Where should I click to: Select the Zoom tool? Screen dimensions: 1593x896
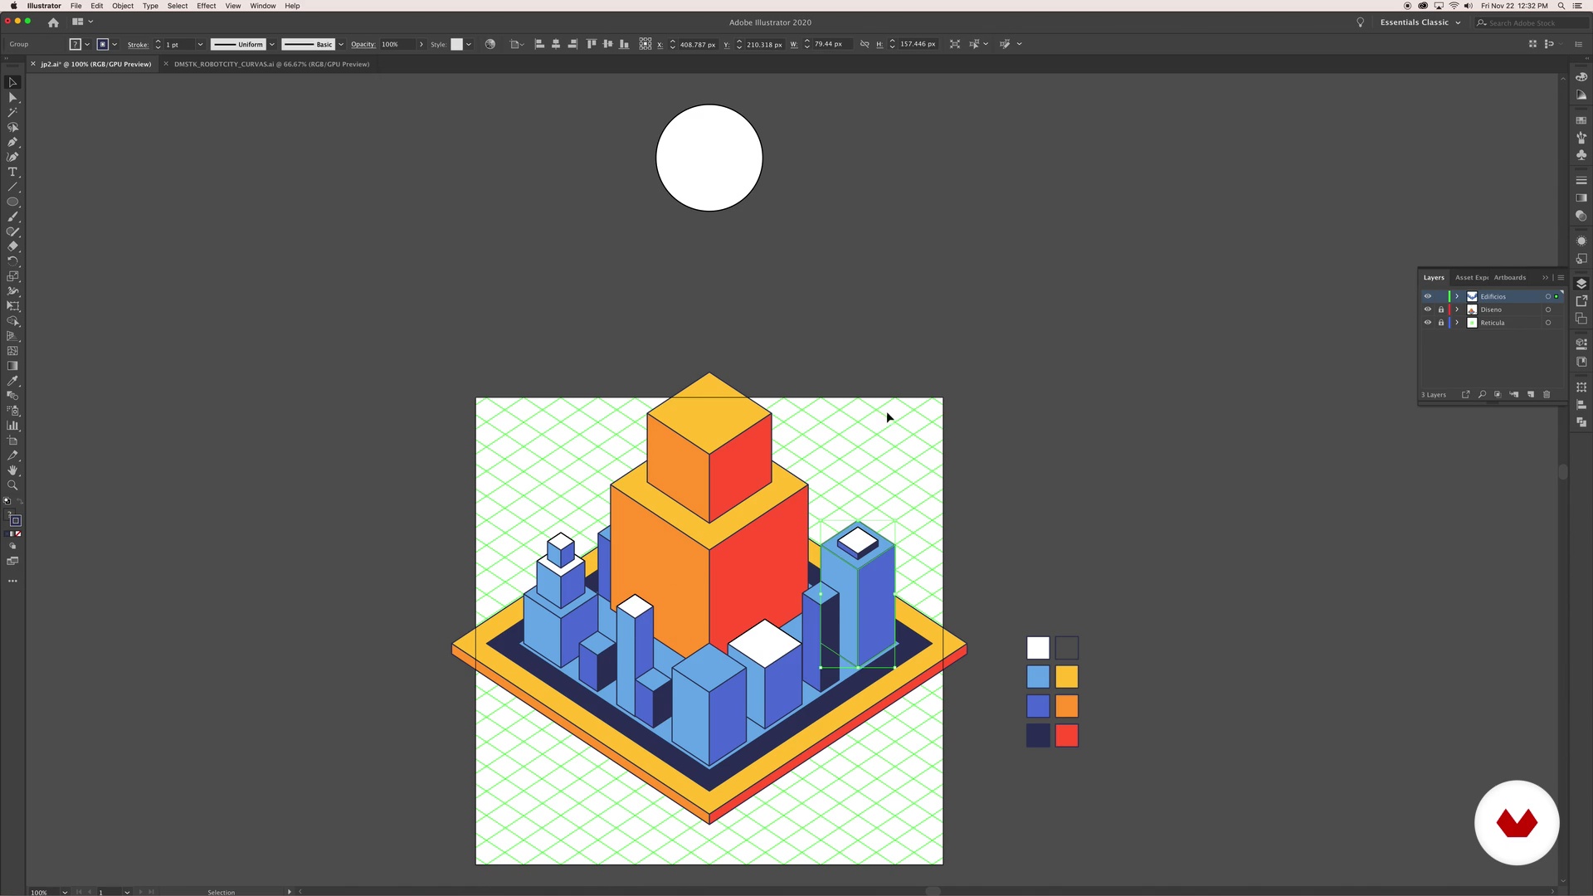[12, 485]
